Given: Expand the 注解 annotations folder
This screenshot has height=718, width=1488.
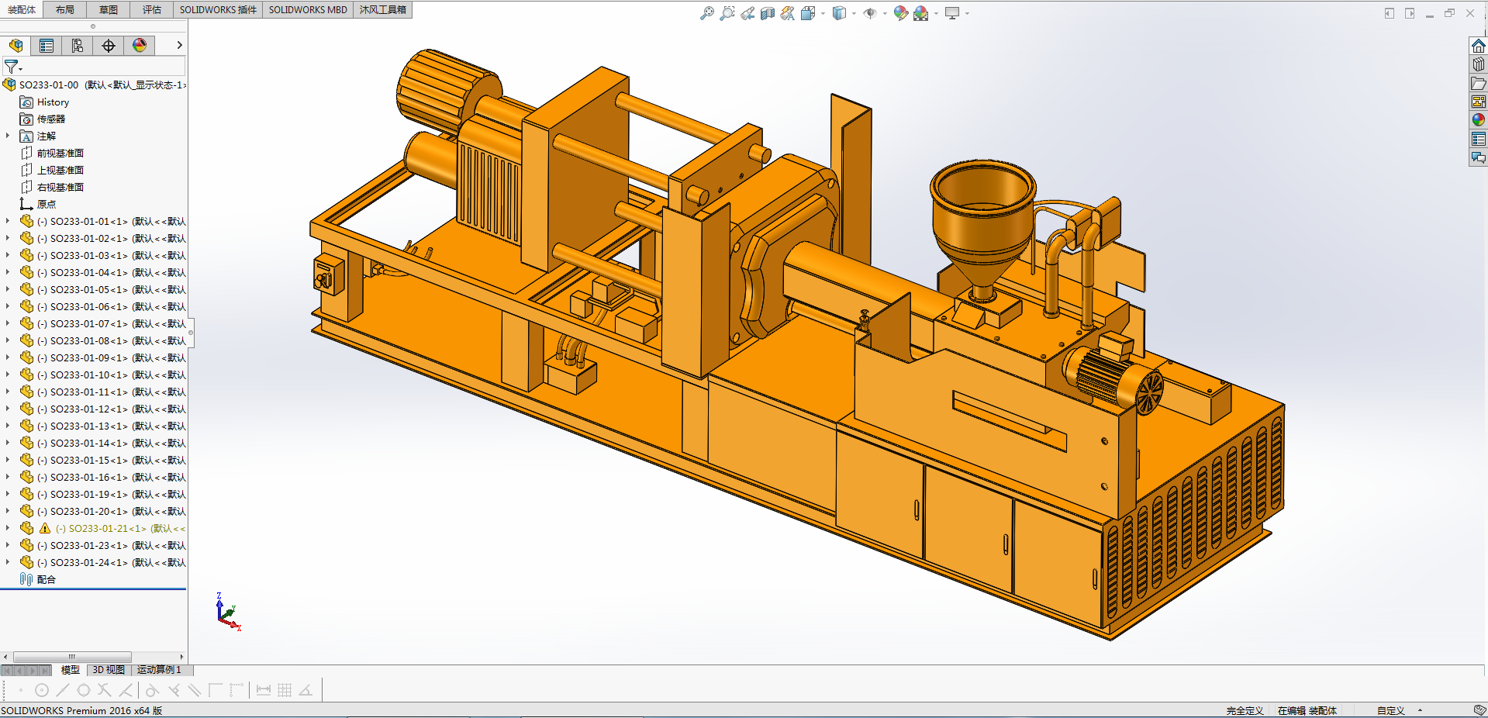Looking at the screenshot, I should click(8, 136).
